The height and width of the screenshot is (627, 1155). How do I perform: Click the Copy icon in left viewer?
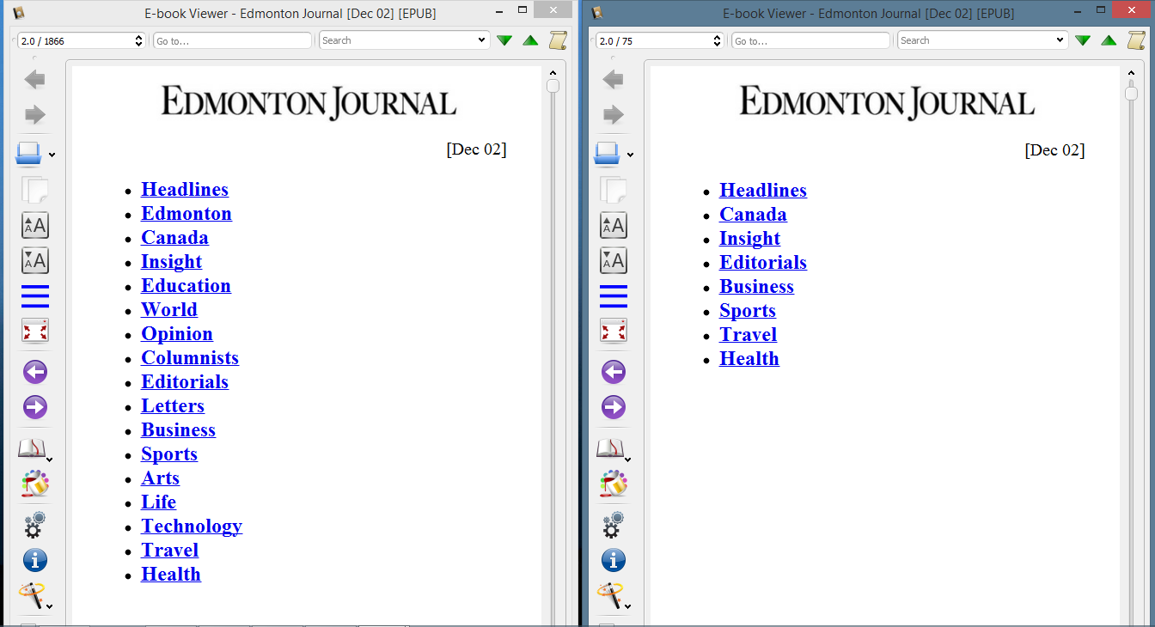(35, 190)
